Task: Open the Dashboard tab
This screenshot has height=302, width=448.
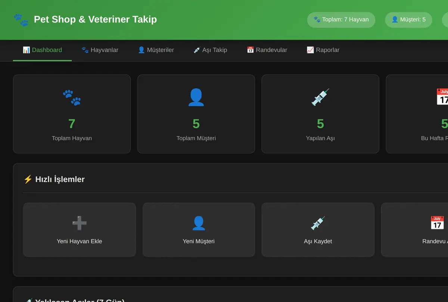Action: [42, 50]
